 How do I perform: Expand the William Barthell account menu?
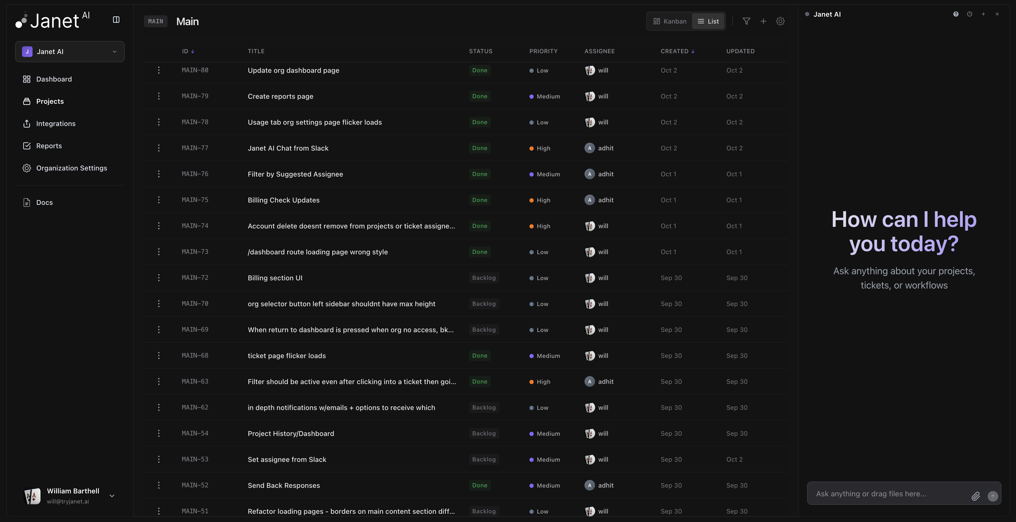click(112, 496)
